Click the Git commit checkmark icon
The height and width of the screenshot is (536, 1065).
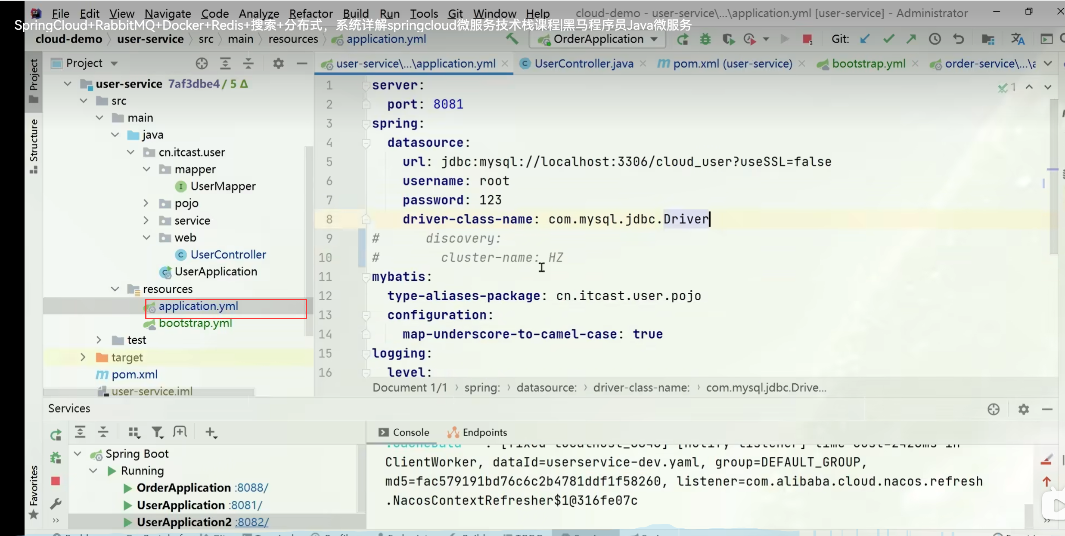pos(888,40)
